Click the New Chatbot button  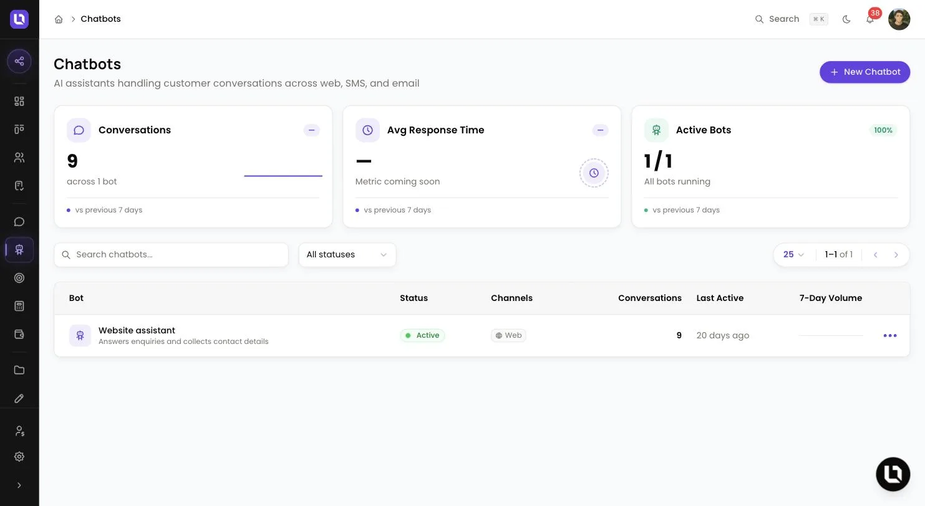864,72
